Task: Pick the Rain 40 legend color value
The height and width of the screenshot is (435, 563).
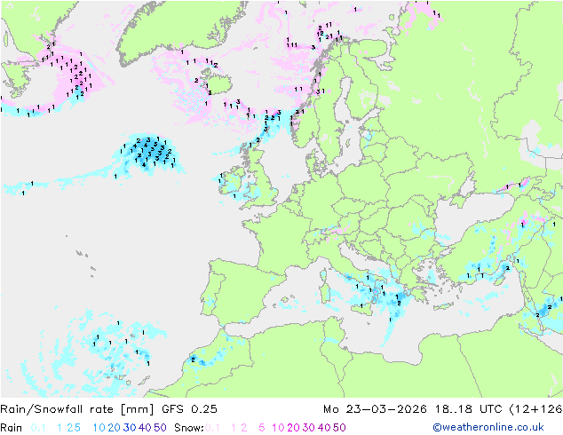Action: (x=145, y=428)
